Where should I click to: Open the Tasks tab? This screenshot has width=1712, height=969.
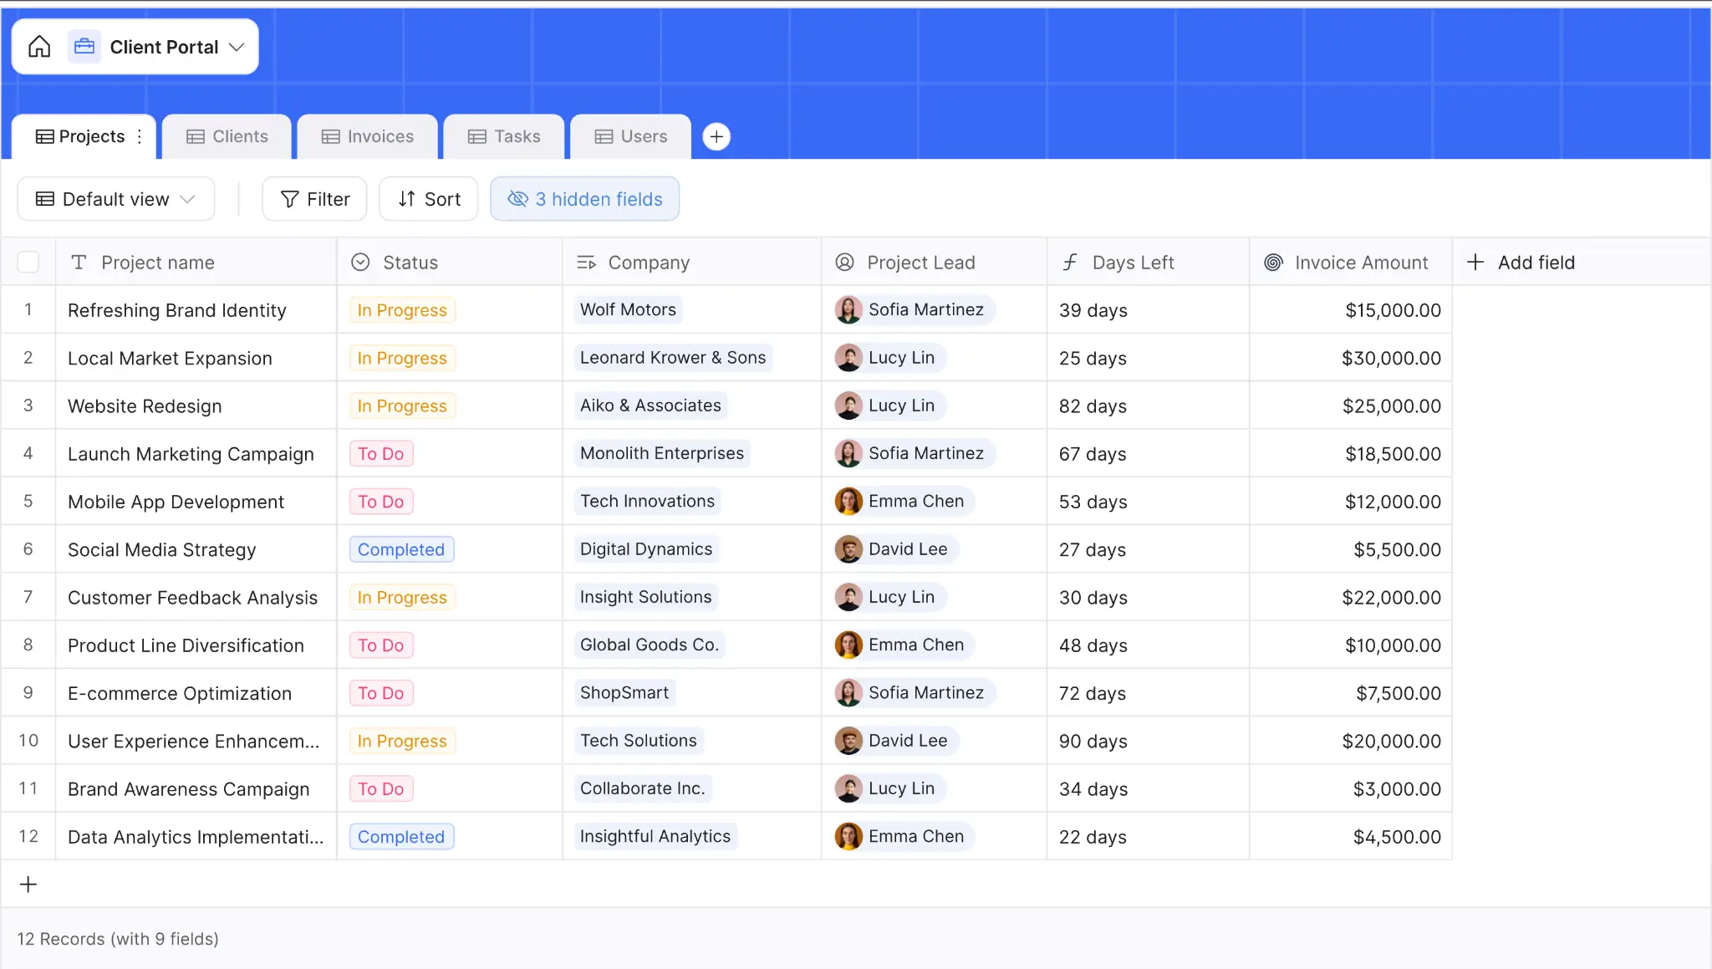click(504, 136)
